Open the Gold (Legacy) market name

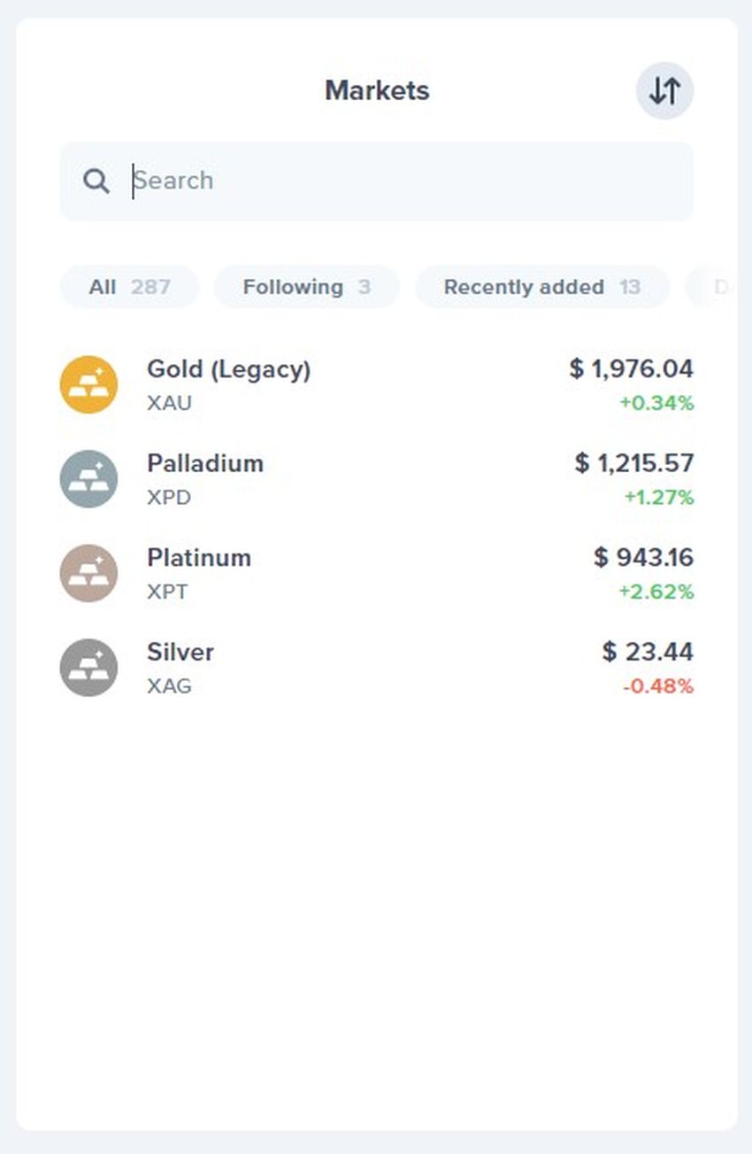pyautogui.click(x=229, y=369)
